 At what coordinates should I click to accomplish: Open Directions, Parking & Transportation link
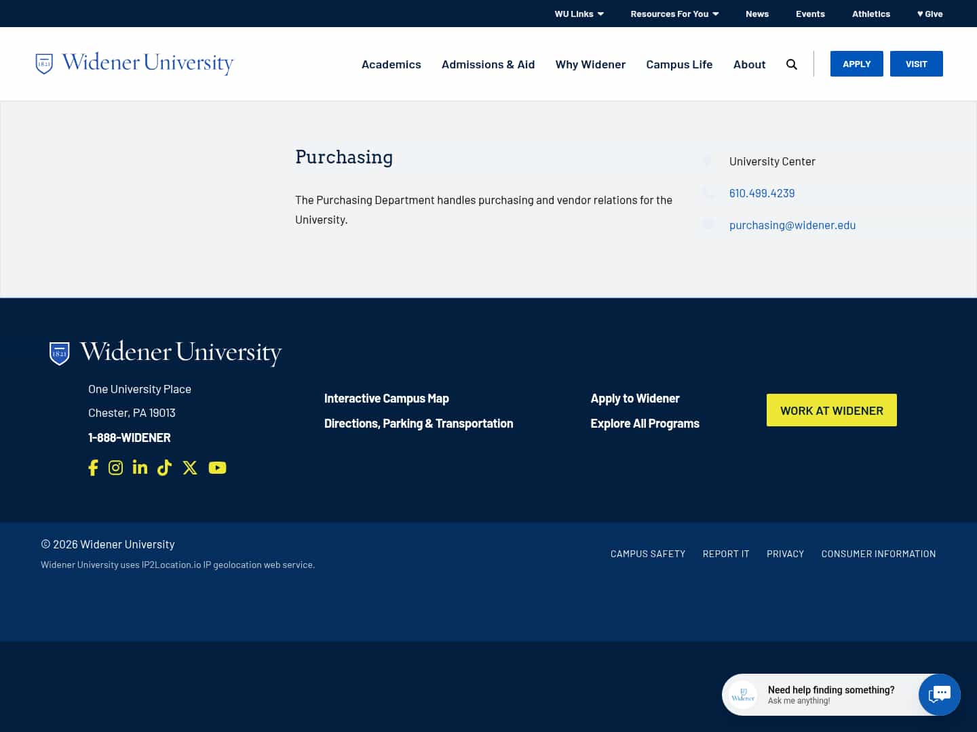419,424
